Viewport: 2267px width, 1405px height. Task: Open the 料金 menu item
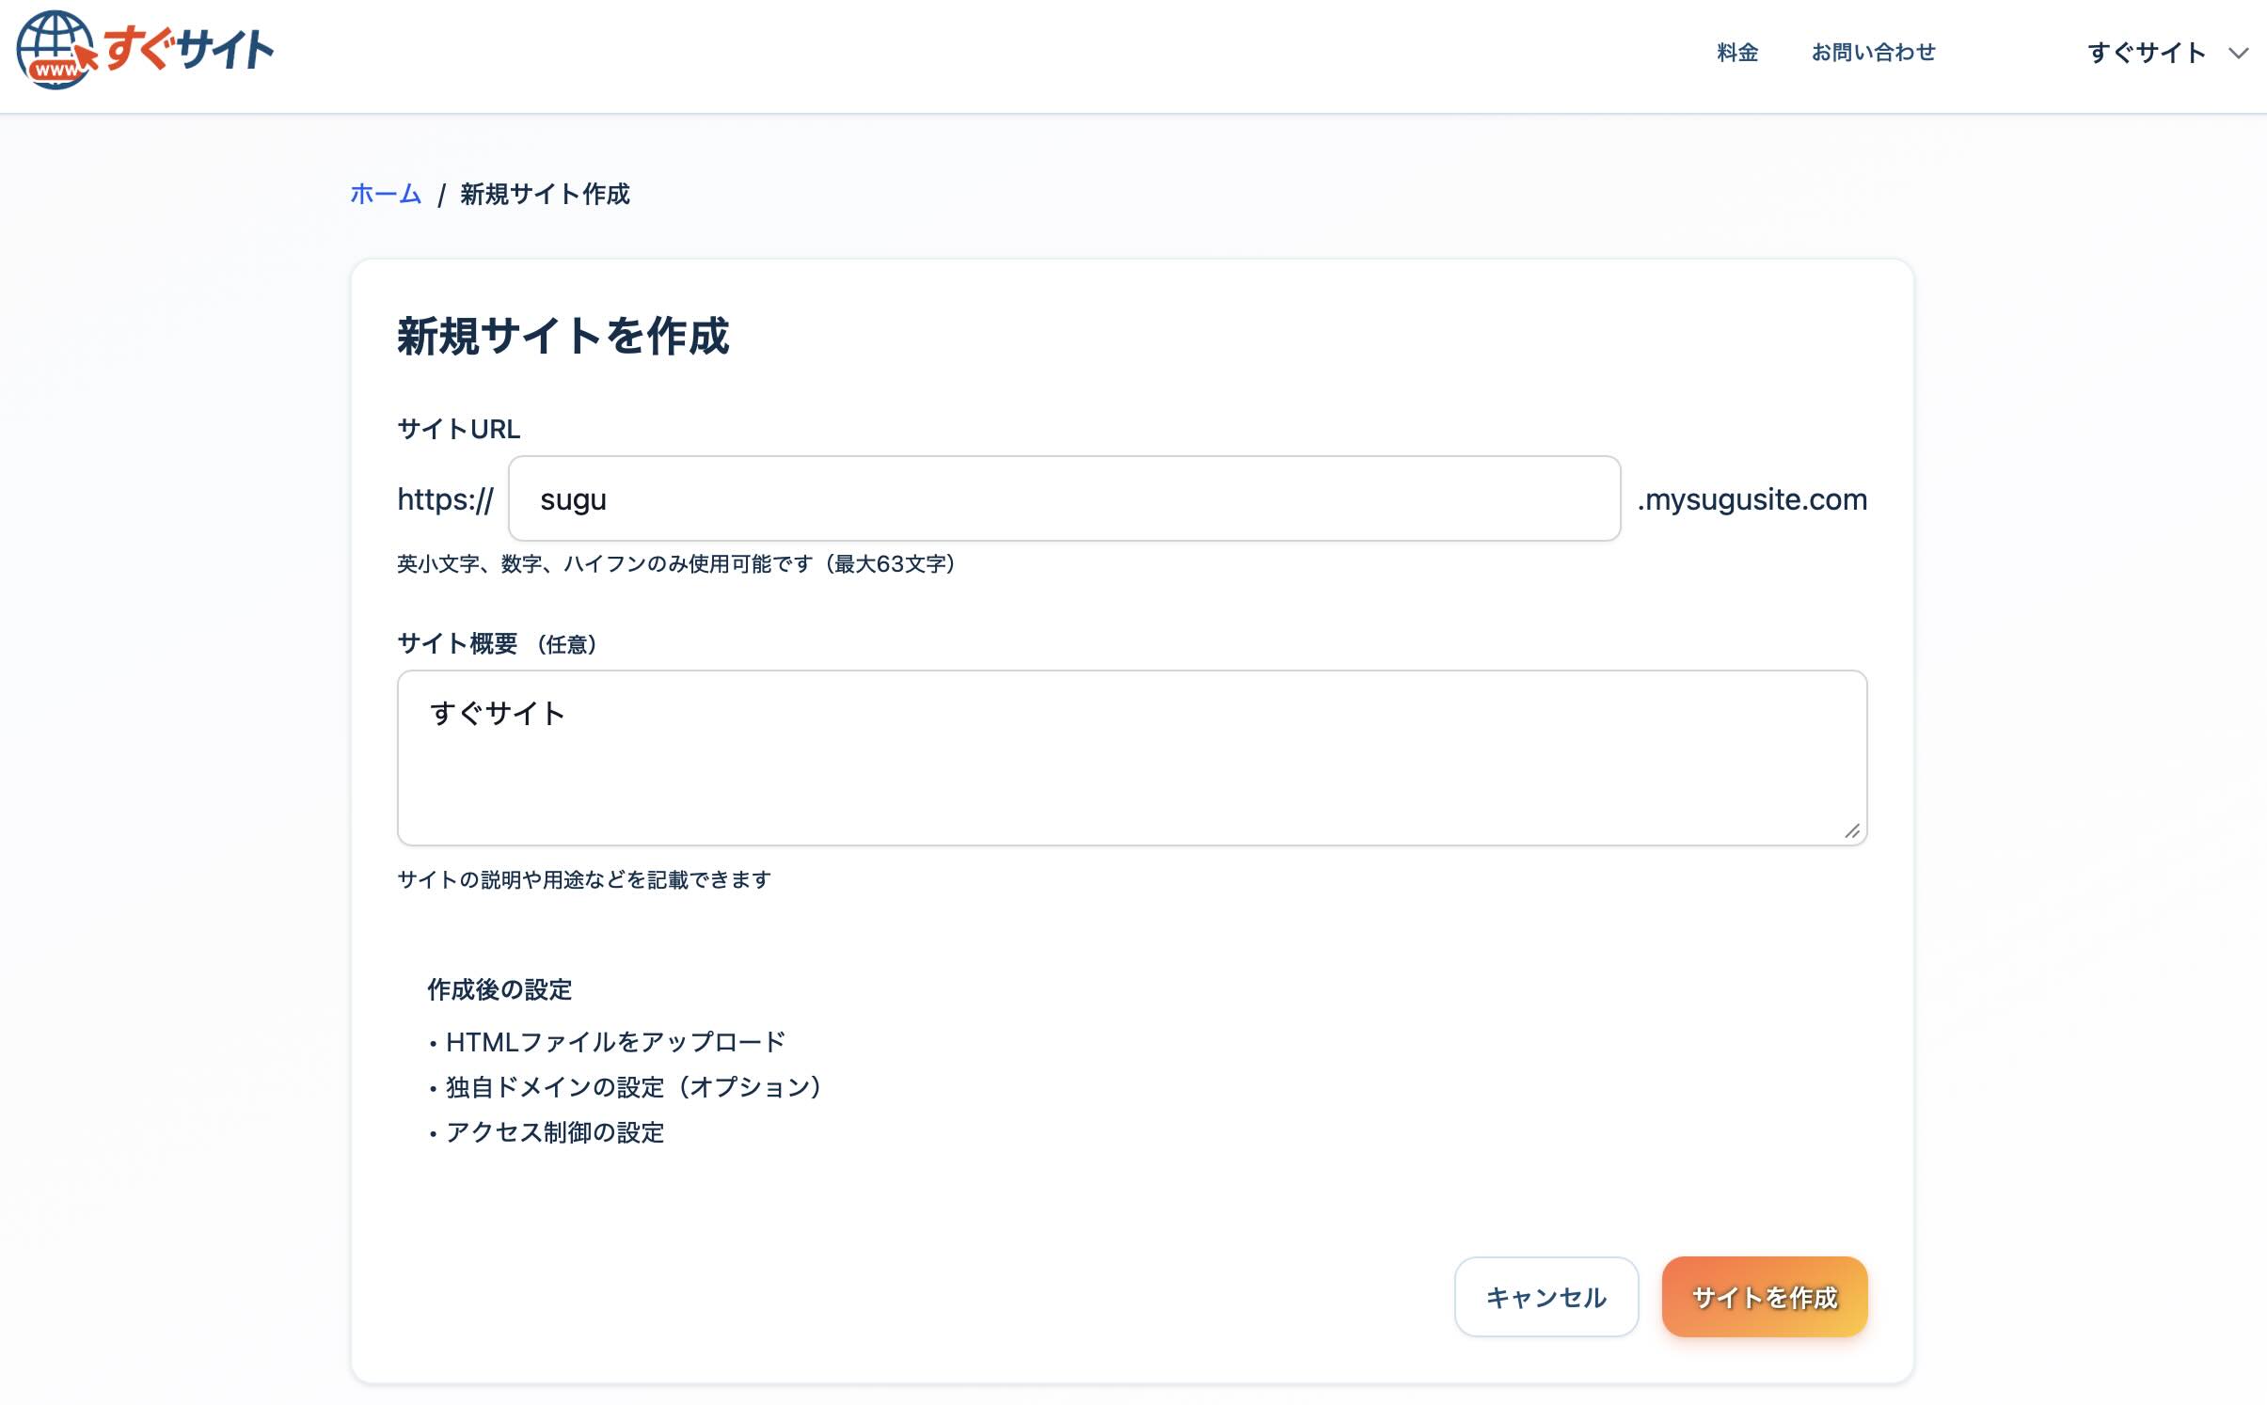coord(1736,53)
